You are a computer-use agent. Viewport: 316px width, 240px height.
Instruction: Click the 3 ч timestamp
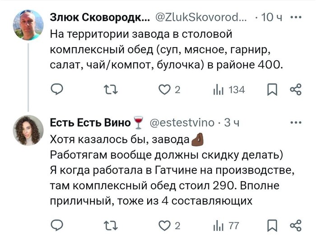pos(232,123)
